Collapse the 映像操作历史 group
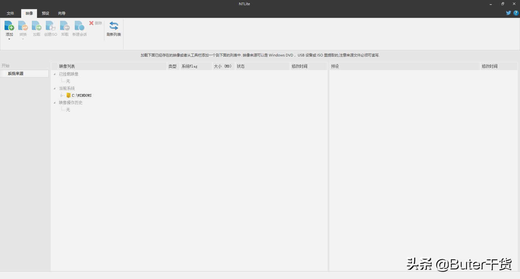This screenshot has height=279, width=520. pyautogui.click(x=55, y=103)
